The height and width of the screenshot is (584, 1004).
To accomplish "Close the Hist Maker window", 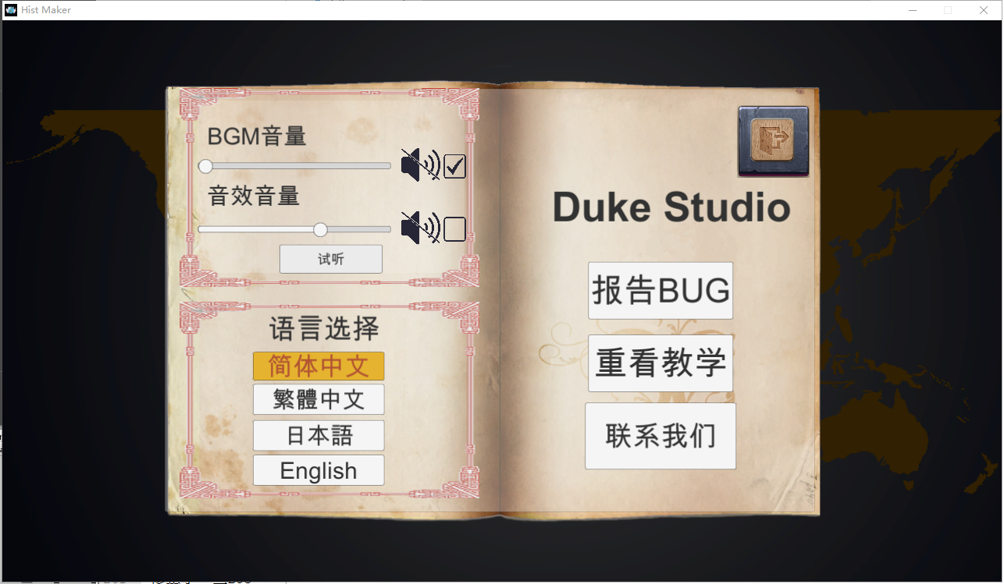I will click(x=984, y=10).
